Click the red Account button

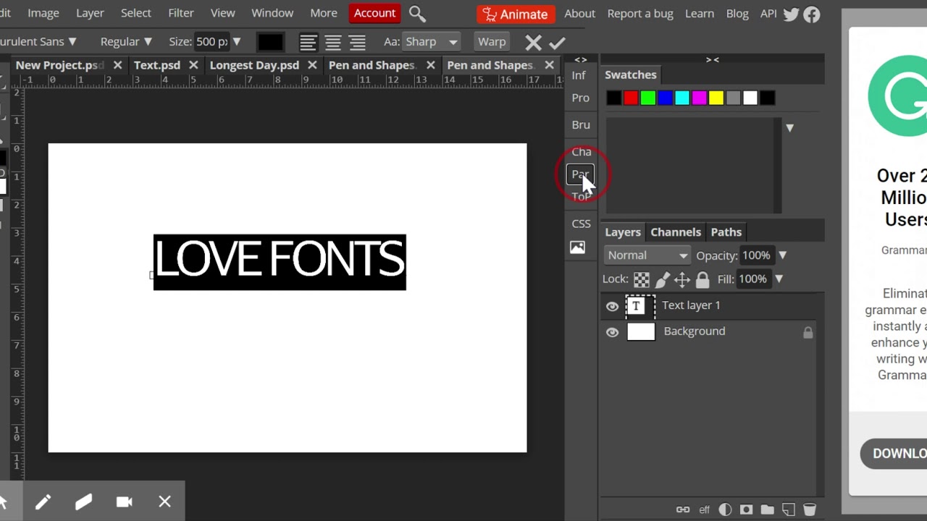coord(374,13)
